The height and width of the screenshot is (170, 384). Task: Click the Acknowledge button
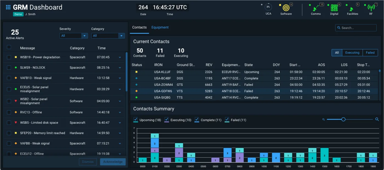[113, 162]
